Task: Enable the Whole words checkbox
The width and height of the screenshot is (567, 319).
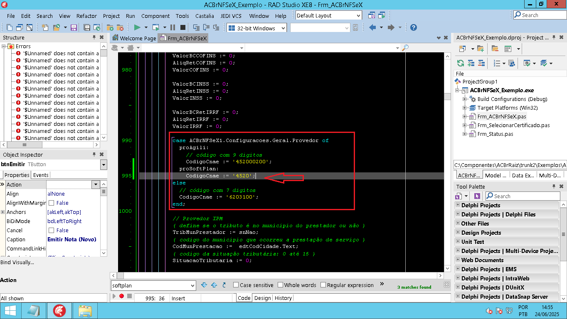Action: pyautogui.click(x=280, y=285)
